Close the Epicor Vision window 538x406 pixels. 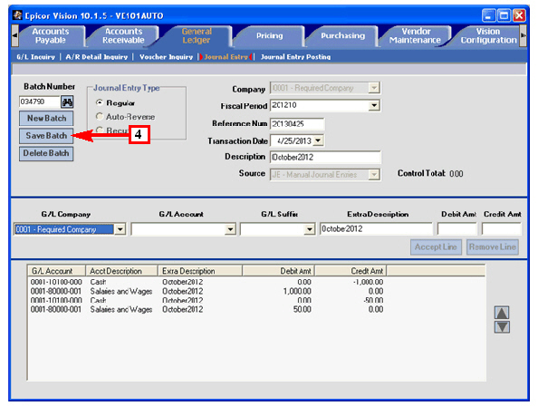[x=519, y=15]
